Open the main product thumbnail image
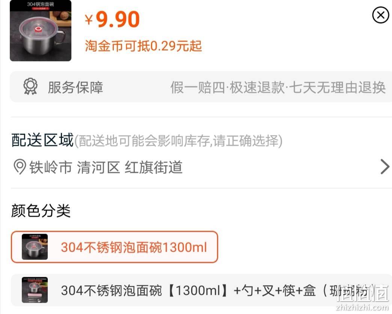Image resolution: width=392 pixels, height=314 pixels. tap(41, 30)
